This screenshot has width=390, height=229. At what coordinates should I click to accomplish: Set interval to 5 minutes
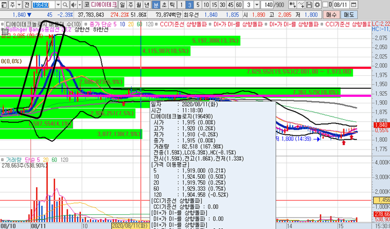(198, 4)
